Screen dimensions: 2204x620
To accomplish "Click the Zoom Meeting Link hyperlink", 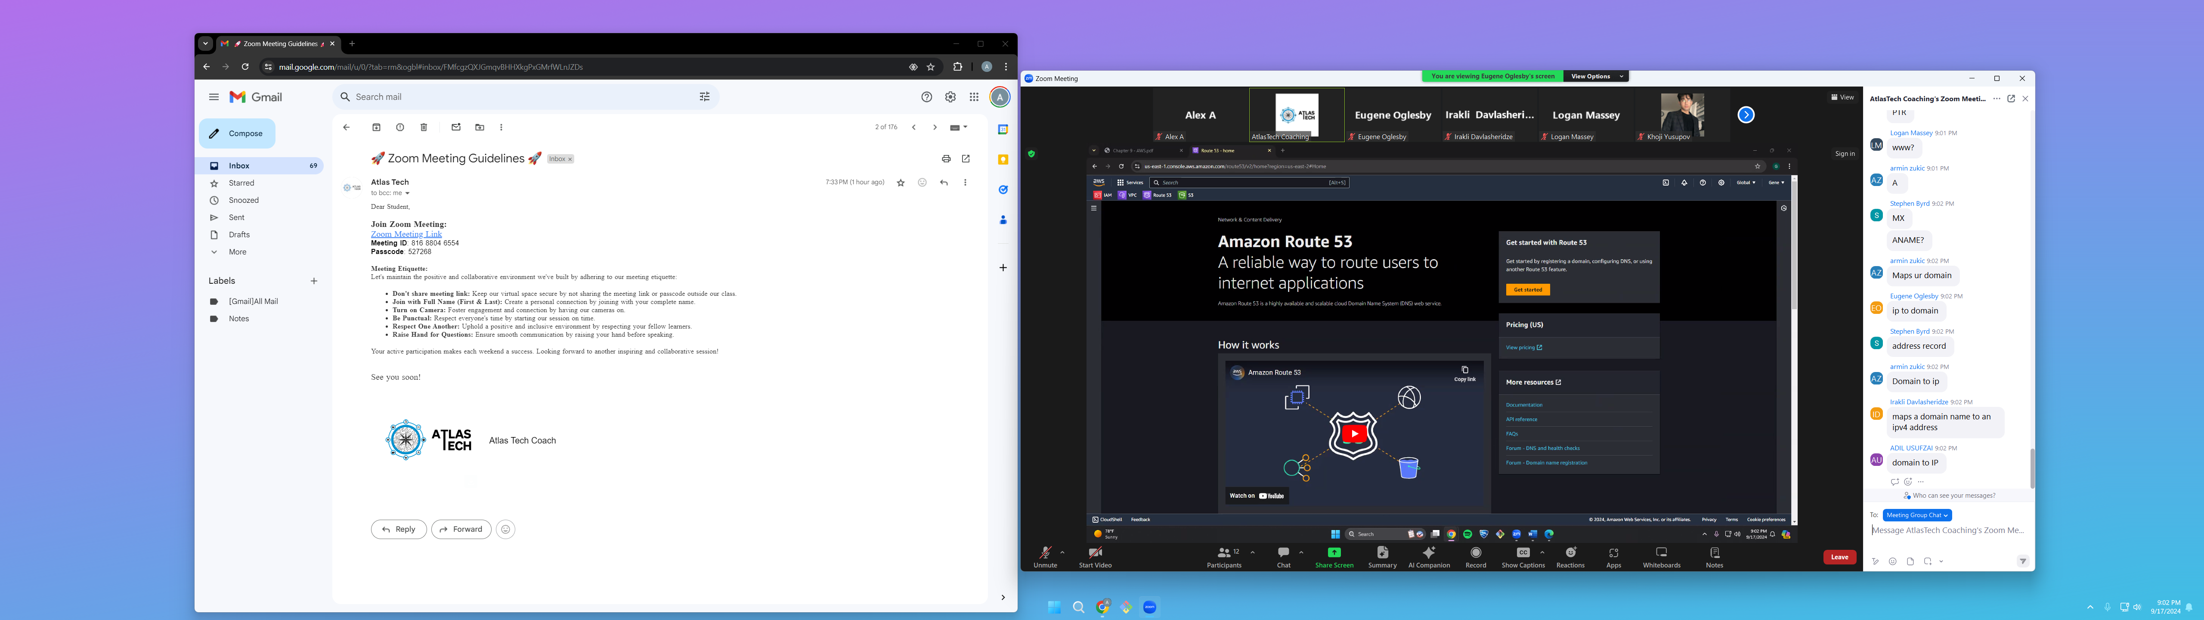I will coord(406,234).
